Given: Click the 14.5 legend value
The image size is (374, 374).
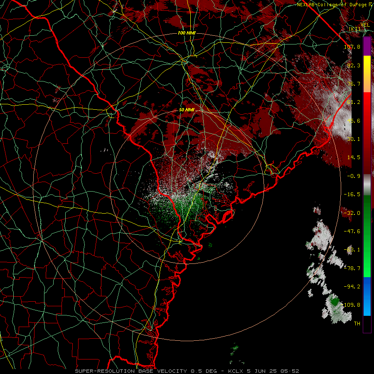Looking at the screenshot, I should [354, 157].
